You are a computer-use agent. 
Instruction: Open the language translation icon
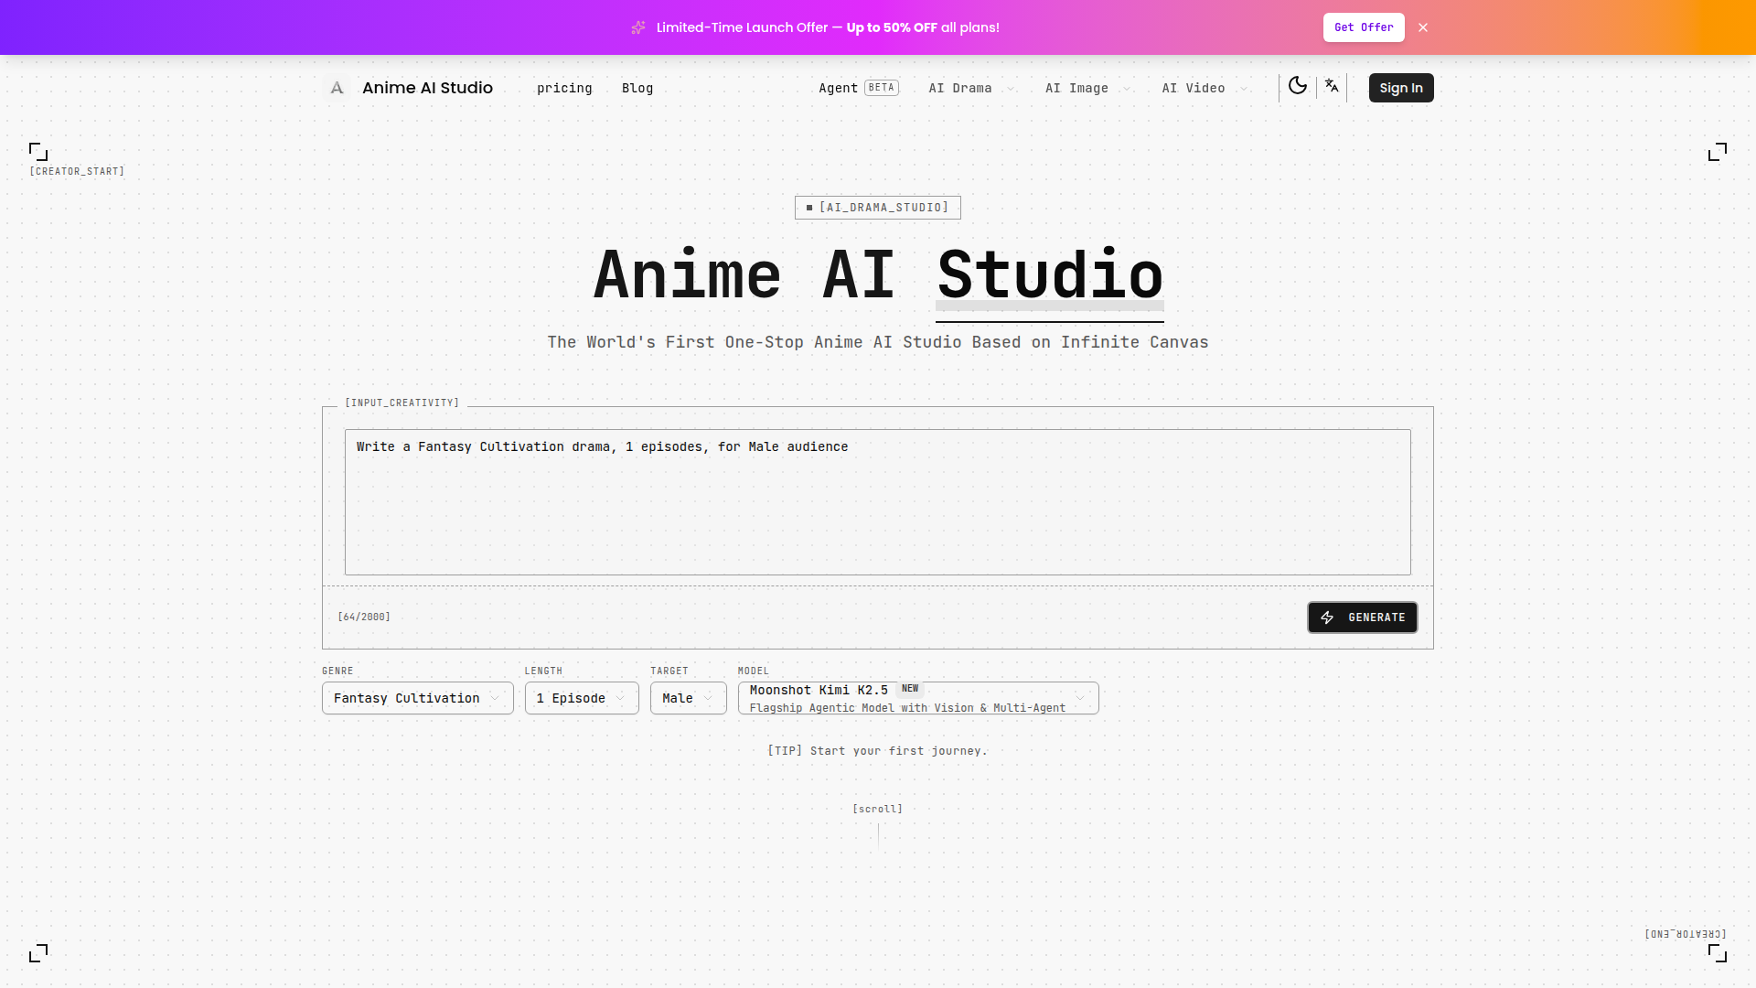pos(1332,86)
